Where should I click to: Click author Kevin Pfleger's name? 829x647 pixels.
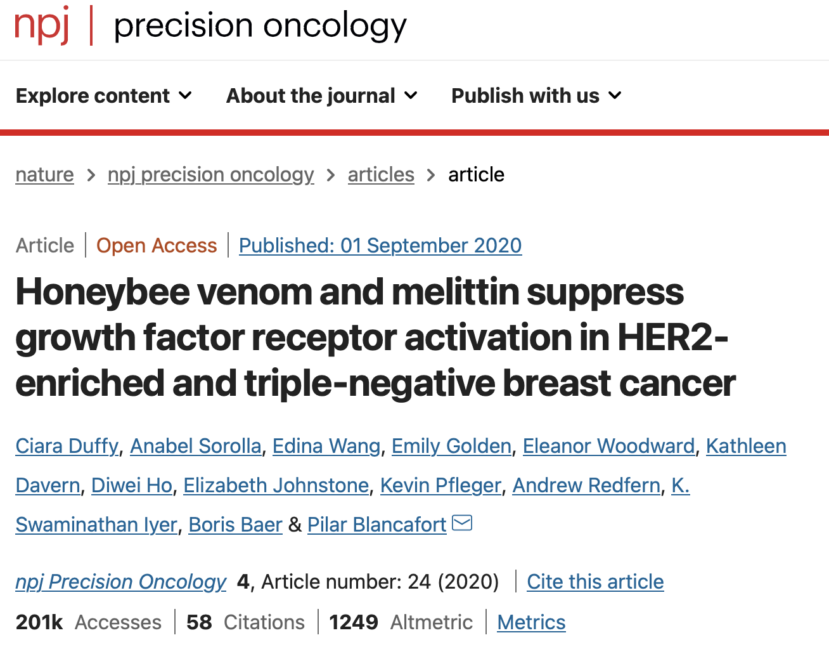[x=440, y=485]
